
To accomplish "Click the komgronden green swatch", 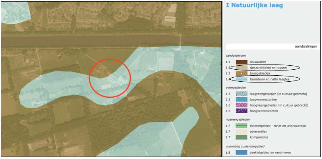I will click(242, 137).
